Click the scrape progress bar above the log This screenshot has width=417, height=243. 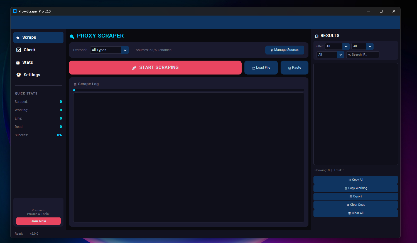[x=189, y=90]
